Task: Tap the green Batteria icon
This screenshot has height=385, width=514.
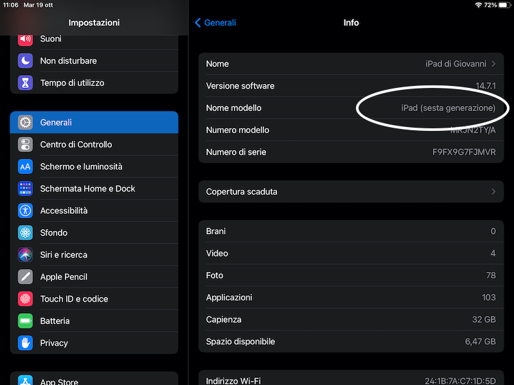Action: pyautogui.click(x=25, y=321)
